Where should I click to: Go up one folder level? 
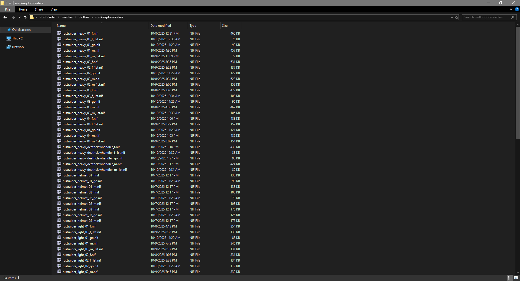coord(25,17)
